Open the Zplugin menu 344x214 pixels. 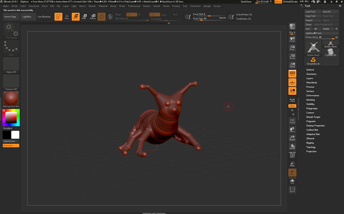click(207, 6)
